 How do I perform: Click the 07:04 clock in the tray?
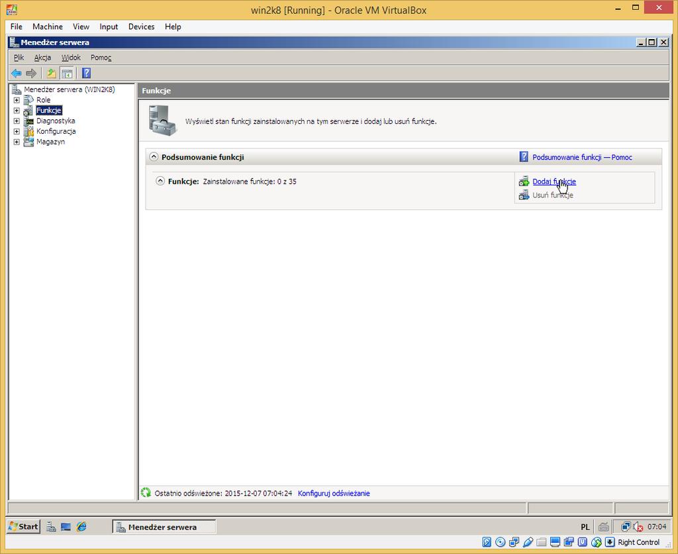pyautogui.click(x=657, y=527)
